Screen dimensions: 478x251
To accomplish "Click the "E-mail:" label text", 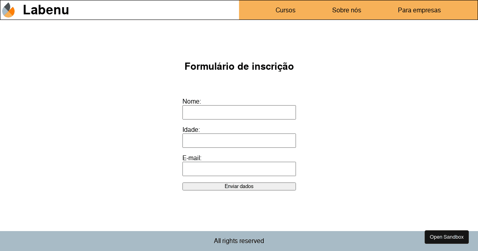I will (192, 158).
